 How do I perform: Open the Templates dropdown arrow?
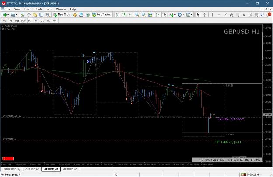[191, 15]
